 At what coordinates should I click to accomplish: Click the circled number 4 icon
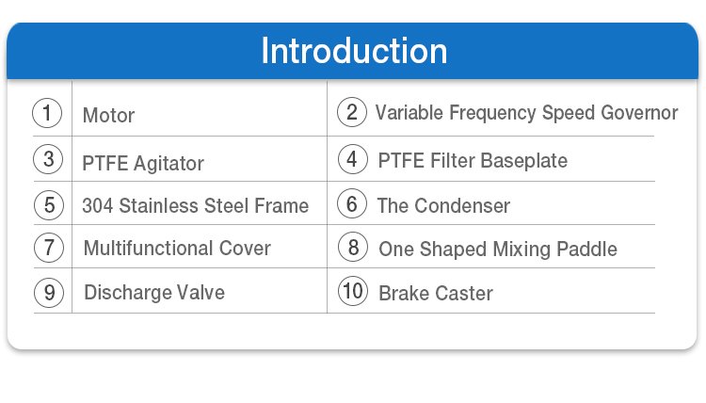(353, 159)
